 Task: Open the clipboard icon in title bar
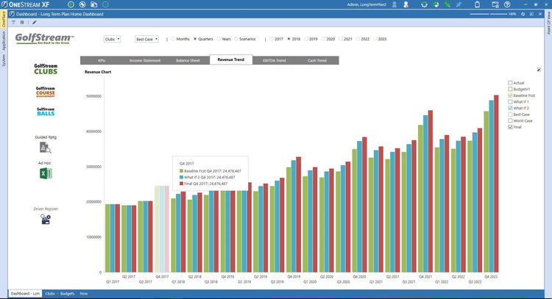pos(477,4)
